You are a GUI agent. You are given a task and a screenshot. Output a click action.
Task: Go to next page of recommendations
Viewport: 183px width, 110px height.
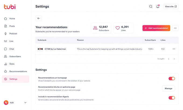(174, 59)
